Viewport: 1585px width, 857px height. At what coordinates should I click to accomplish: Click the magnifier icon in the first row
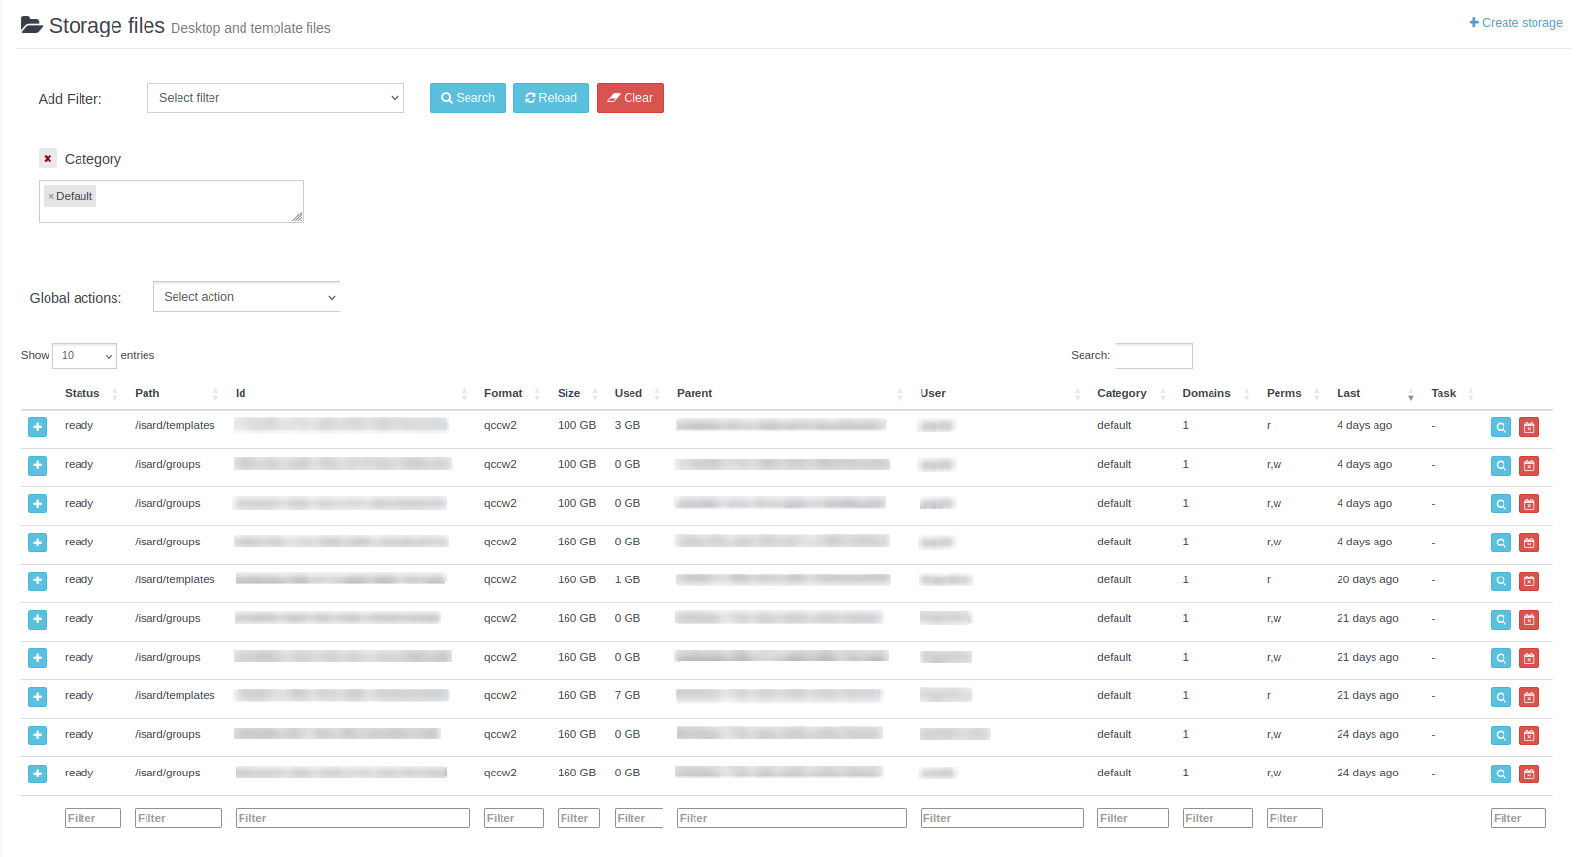(1500, 427)
